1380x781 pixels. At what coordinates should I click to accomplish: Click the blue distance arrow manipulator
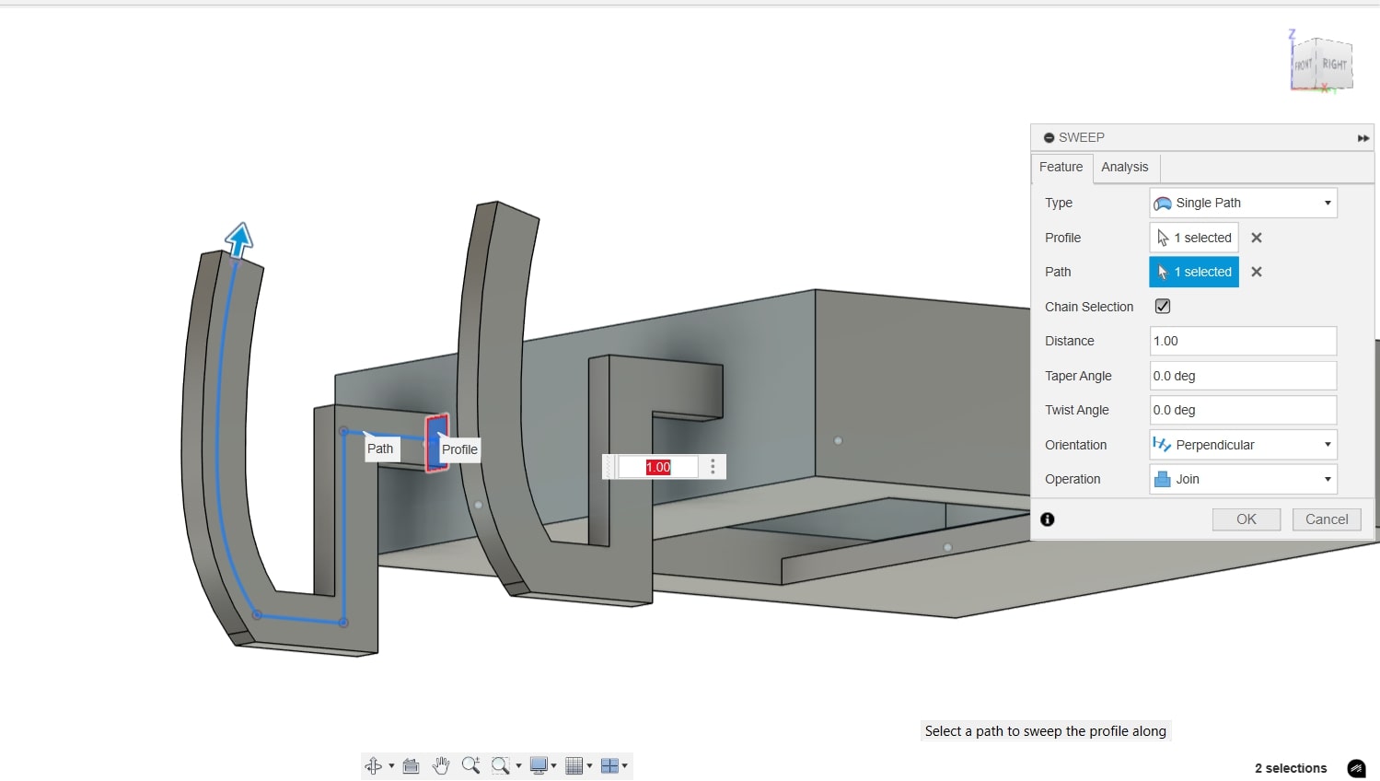pos(239,239)
